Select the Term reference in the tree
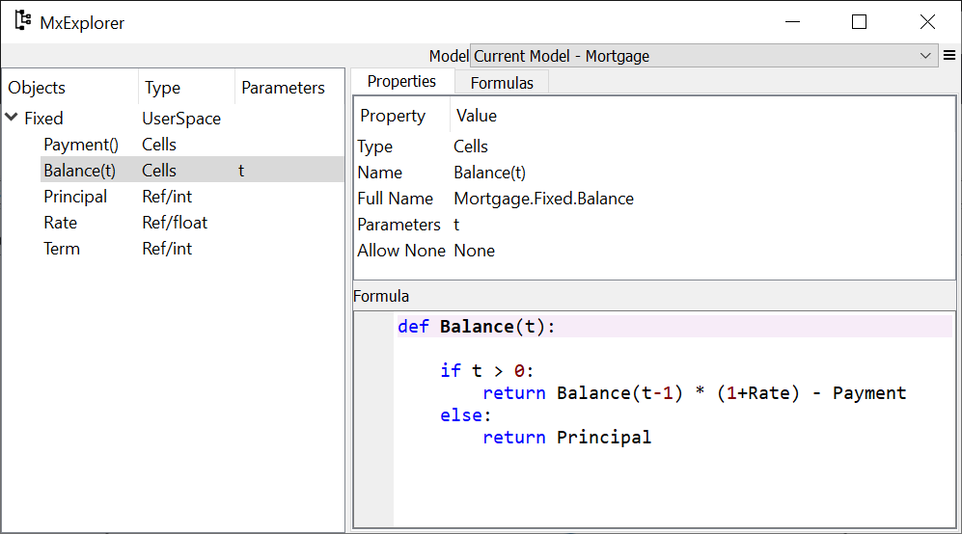Image resolution: width=962 pixels, height=534 pixels. pos(62,249)
